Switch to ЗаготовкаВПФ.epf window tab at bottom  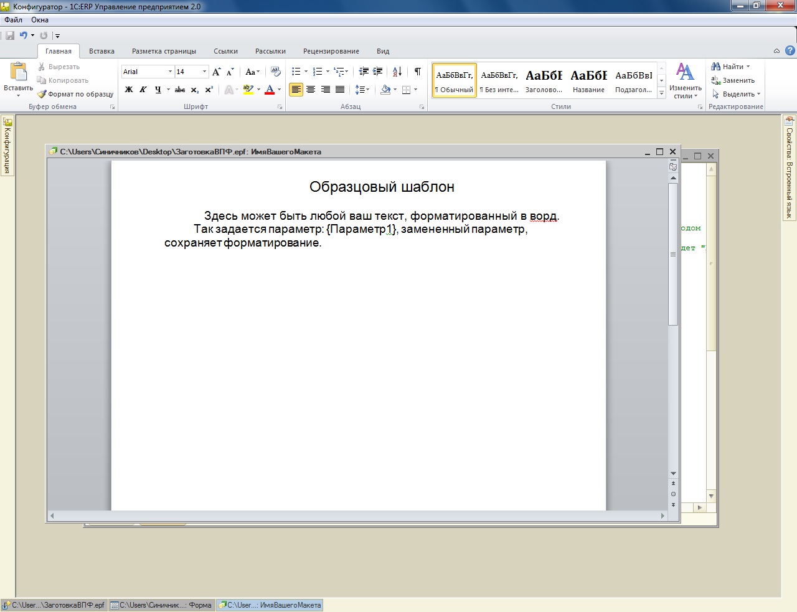(54, 605)
